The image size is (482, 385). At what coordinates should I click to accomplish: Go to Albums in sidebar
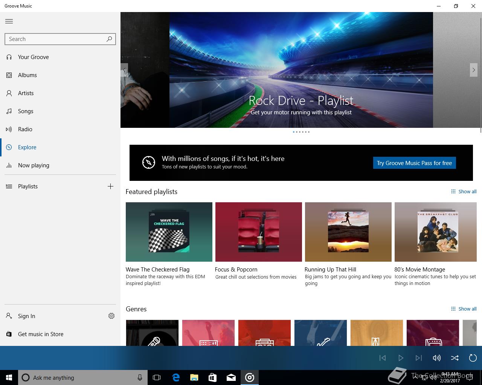pos(60,75)
